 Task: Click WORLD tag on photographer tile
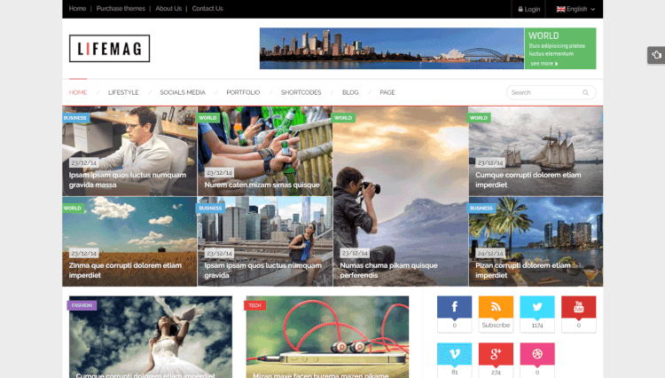point(343,118)
